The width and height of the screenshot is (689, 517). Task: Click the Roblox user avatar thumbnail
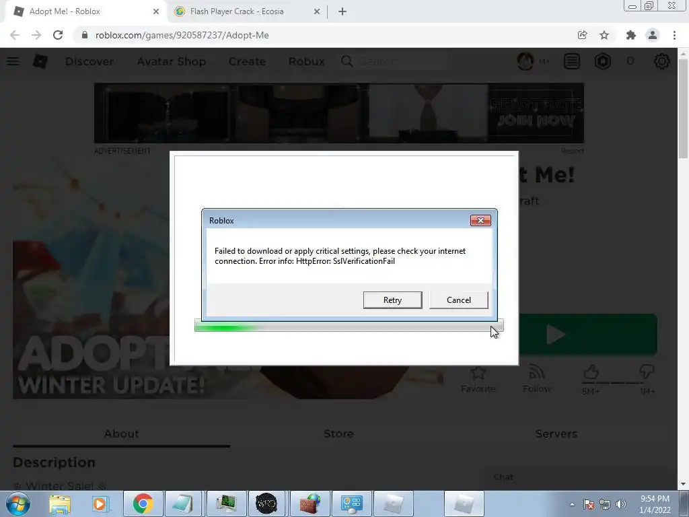pyautogui.click(x=525, y=61)
